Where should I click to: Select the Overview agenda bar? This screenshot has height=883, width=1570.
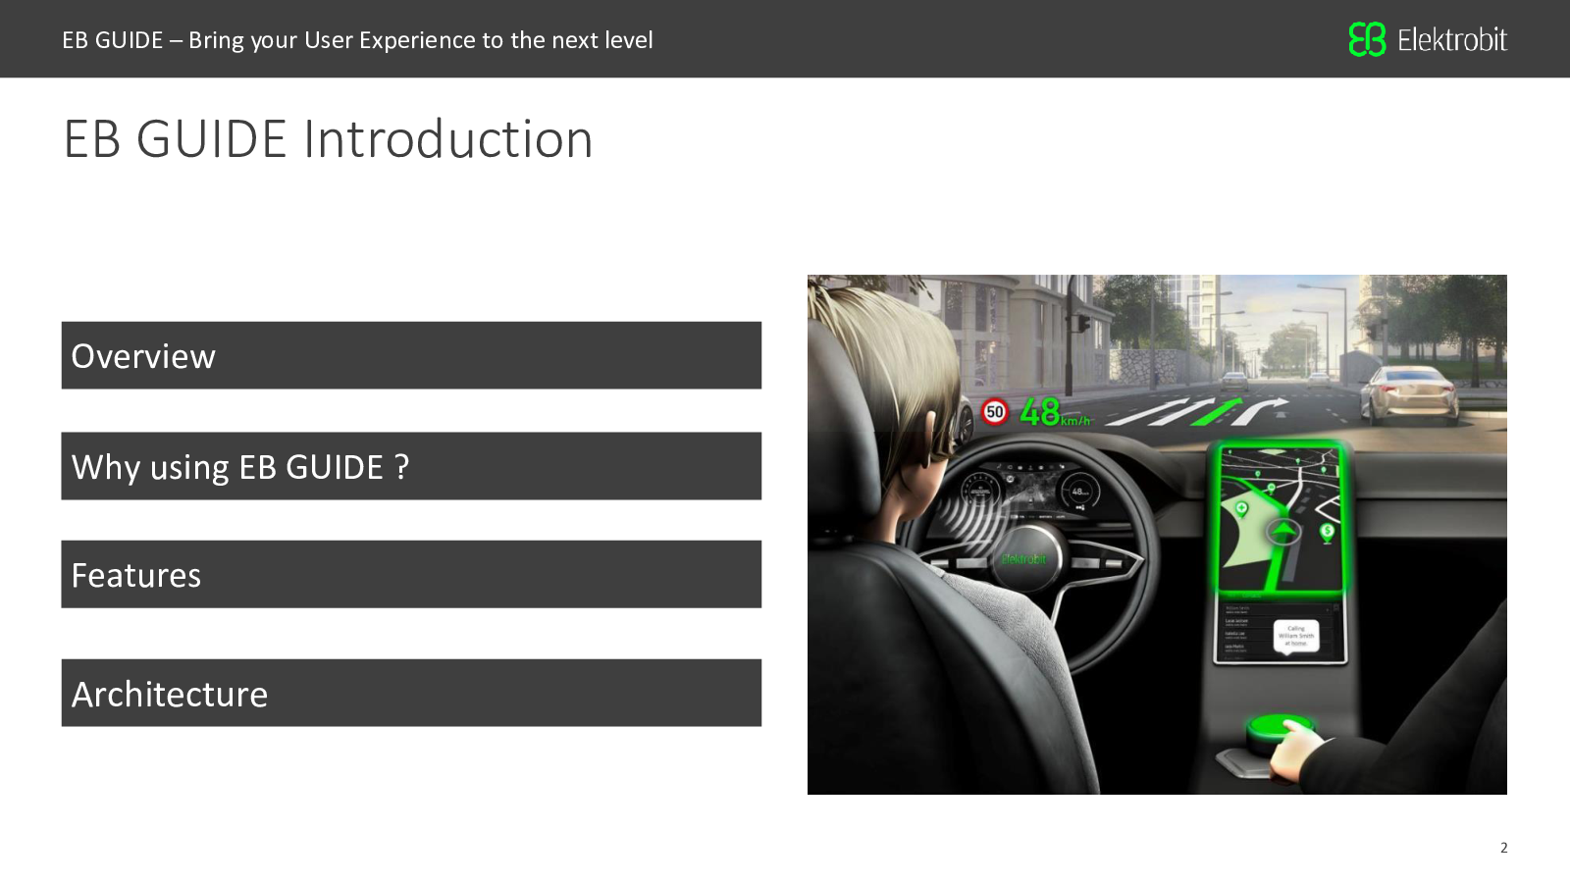click(411, 355)
